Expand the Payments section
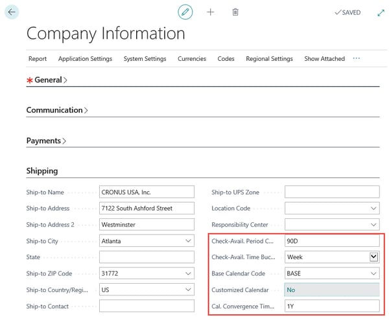This screenshot has height=320, width=389. [x=46, y=141]
